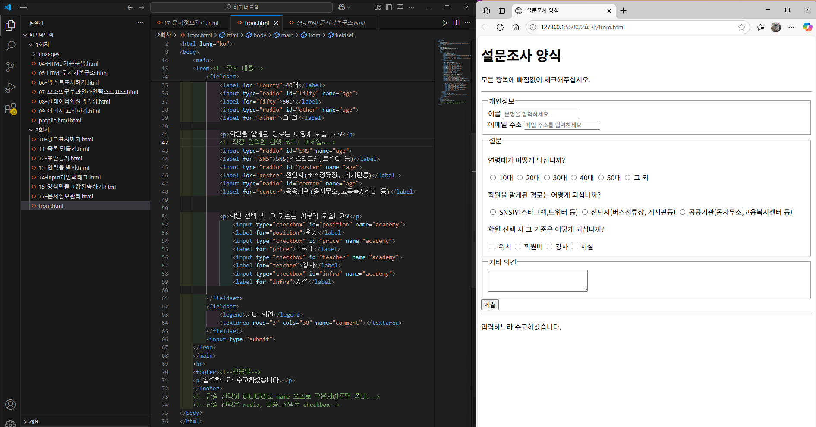Screen dimensions: 816x427
Task: Click the 이름 name input field
Action: pos(541,114)
